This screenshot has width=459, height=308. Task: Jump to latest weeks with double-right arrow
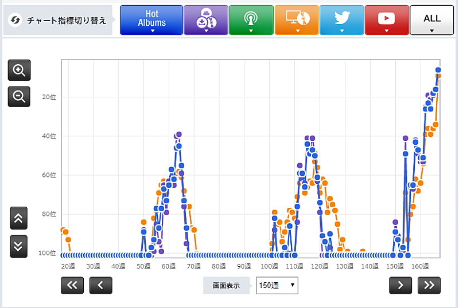(x=429, y=285)
